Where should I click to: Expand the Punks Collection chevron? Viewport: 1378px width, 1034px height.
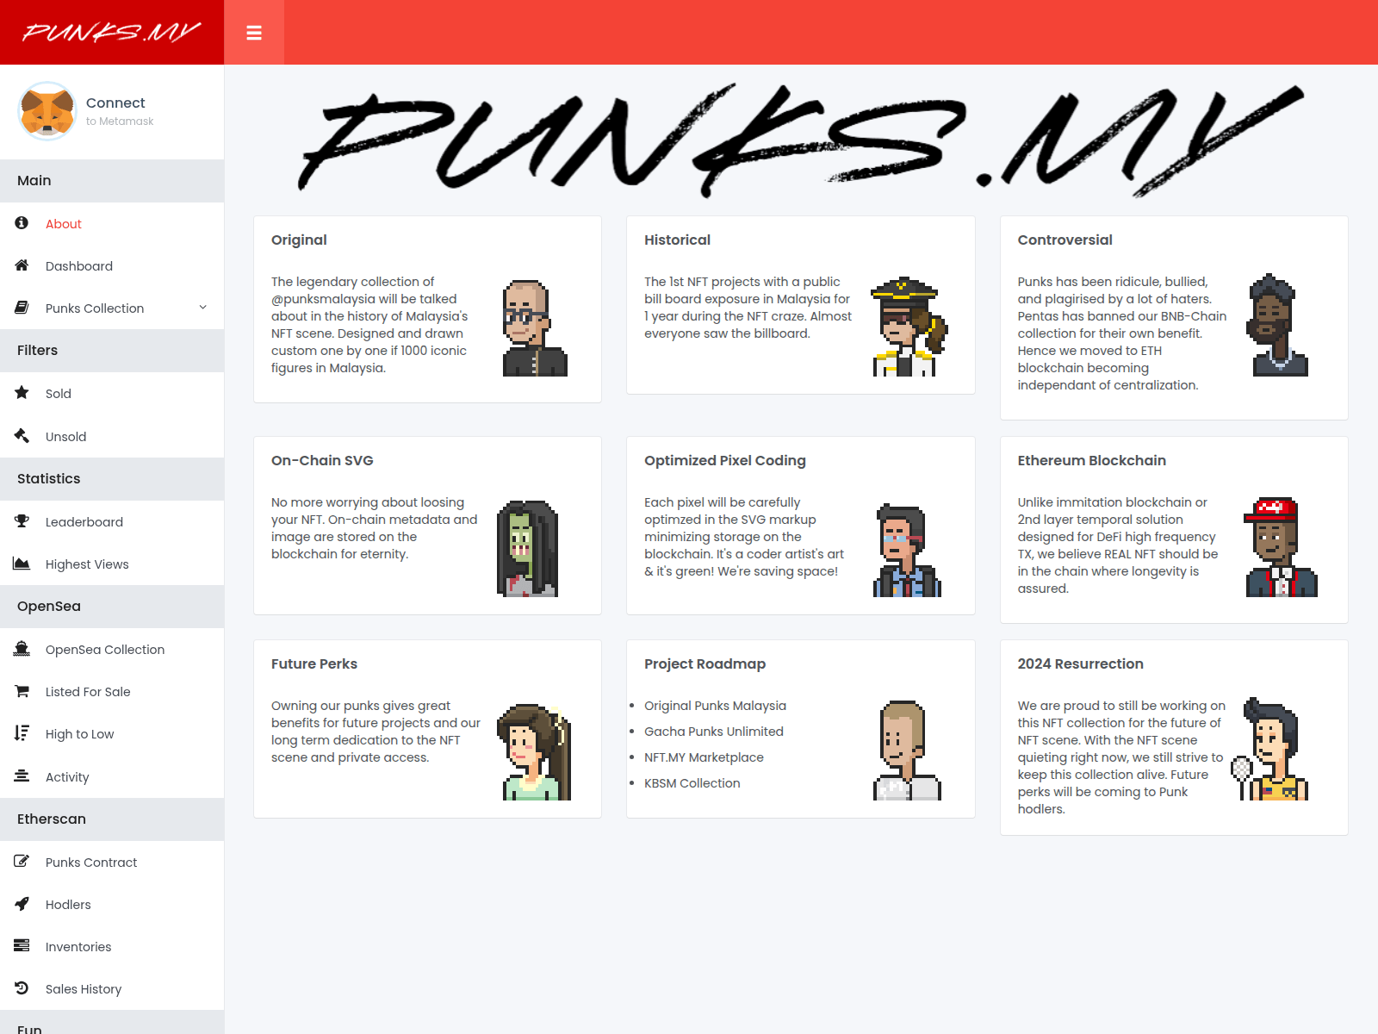click(x=203, y=308)
